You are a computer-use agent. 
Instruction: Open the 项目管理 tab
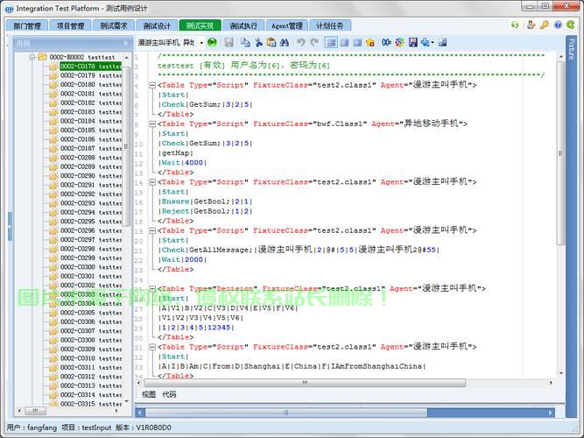[70, 26]
